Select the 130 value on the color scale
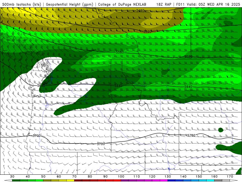The width and height of the screenshot is (242, 182). (x=168, y=177)
